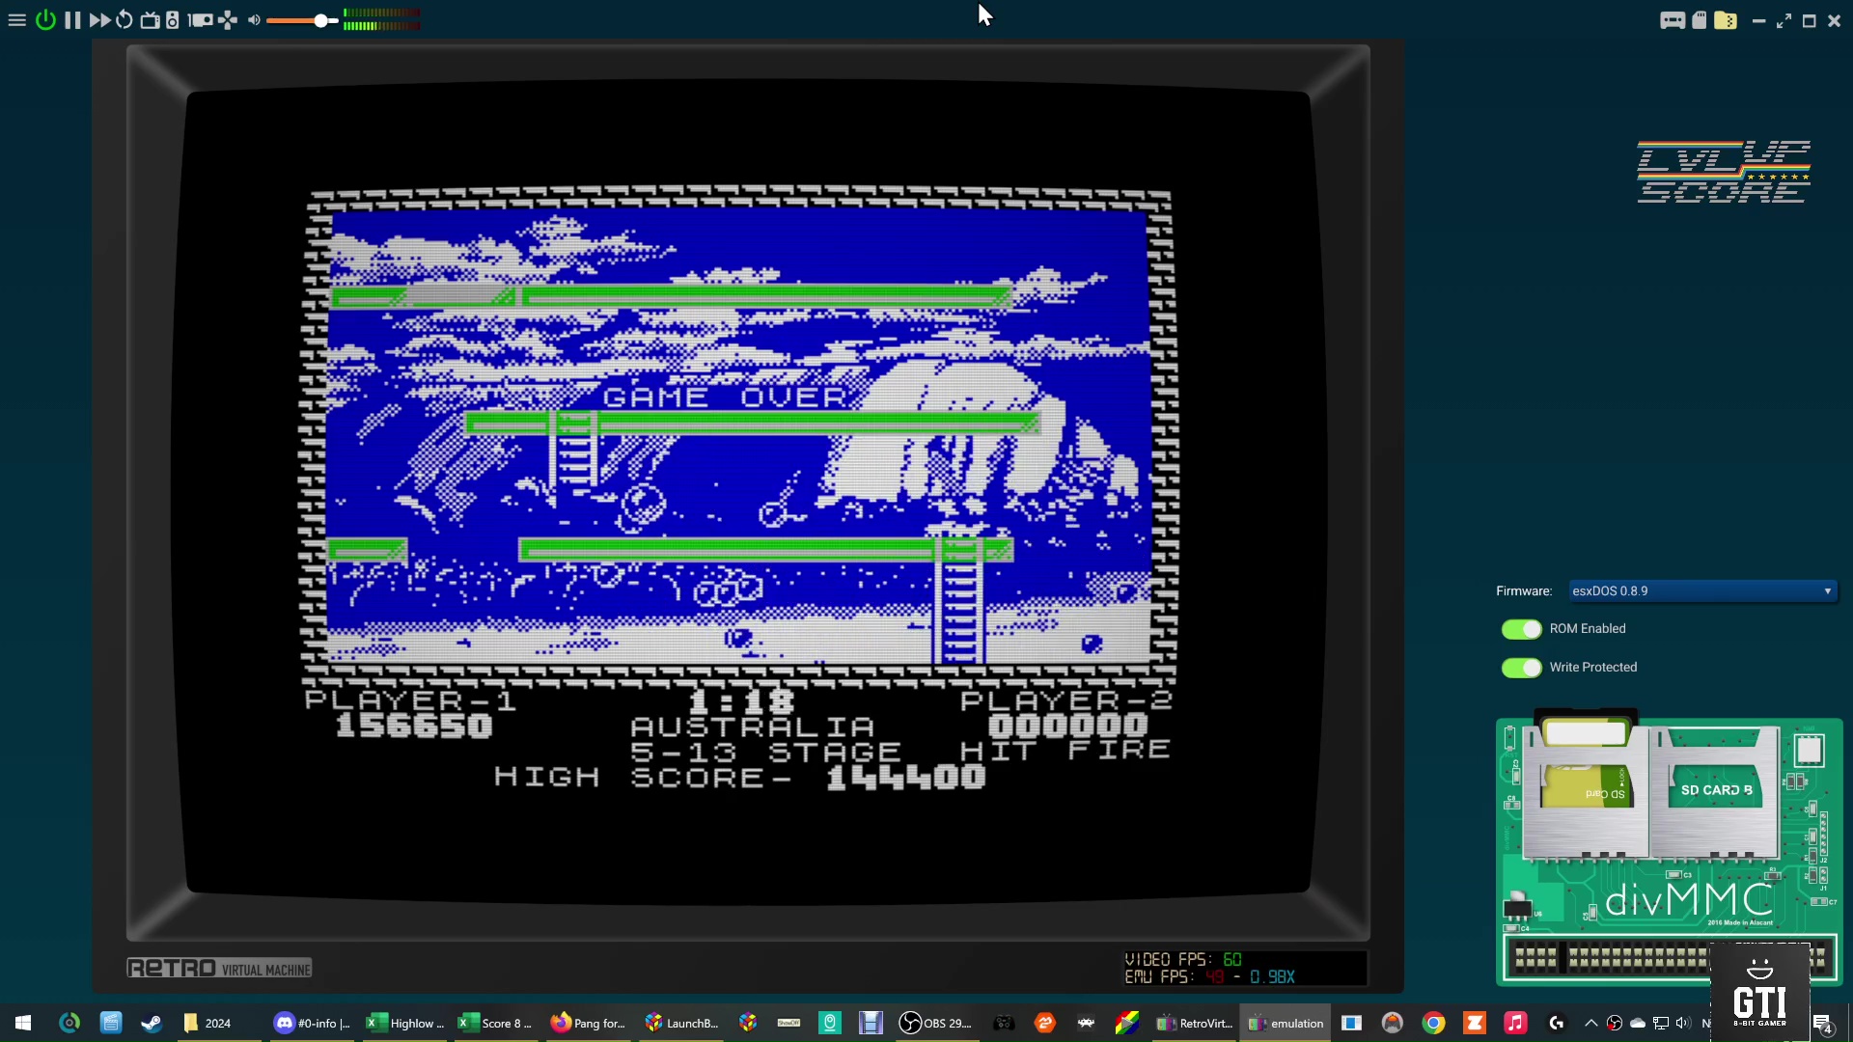1853x1042 pixels.
Task: Open the cassette tape panel
Action: 1673,20
